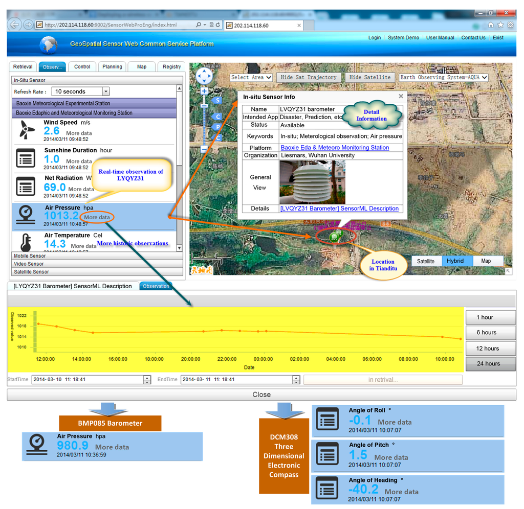Image resolution: width=524 pixels, height=509 pixels.
Task: Open browser settings gear icon
Action: (x=510, y=25)
